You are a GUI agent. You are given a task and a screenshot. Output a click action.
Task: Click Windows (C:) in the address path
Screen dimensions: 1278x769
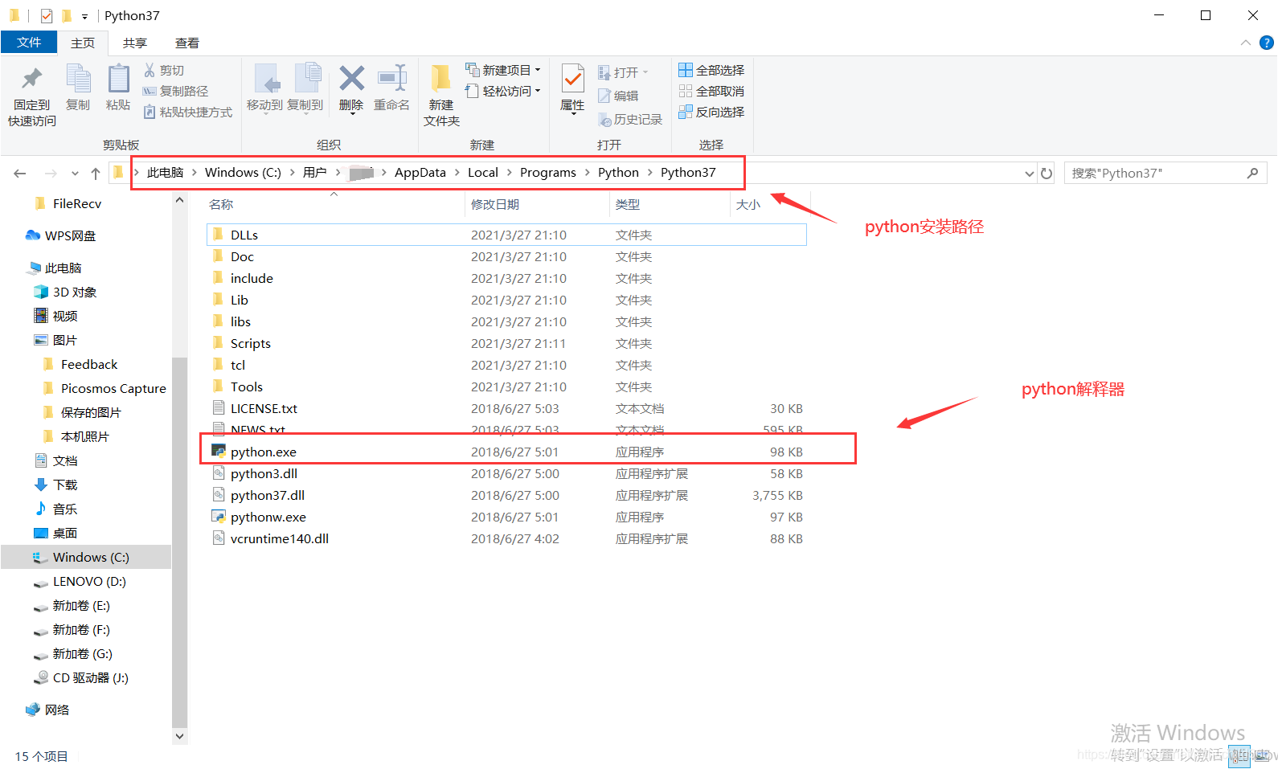pos(243,173)
